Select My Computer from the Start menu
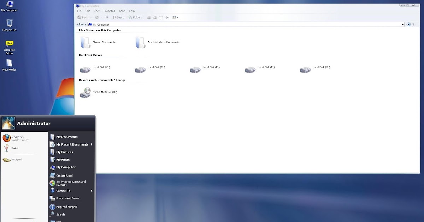The width and height of the screenshot is (424, 222). pos(65,167)
